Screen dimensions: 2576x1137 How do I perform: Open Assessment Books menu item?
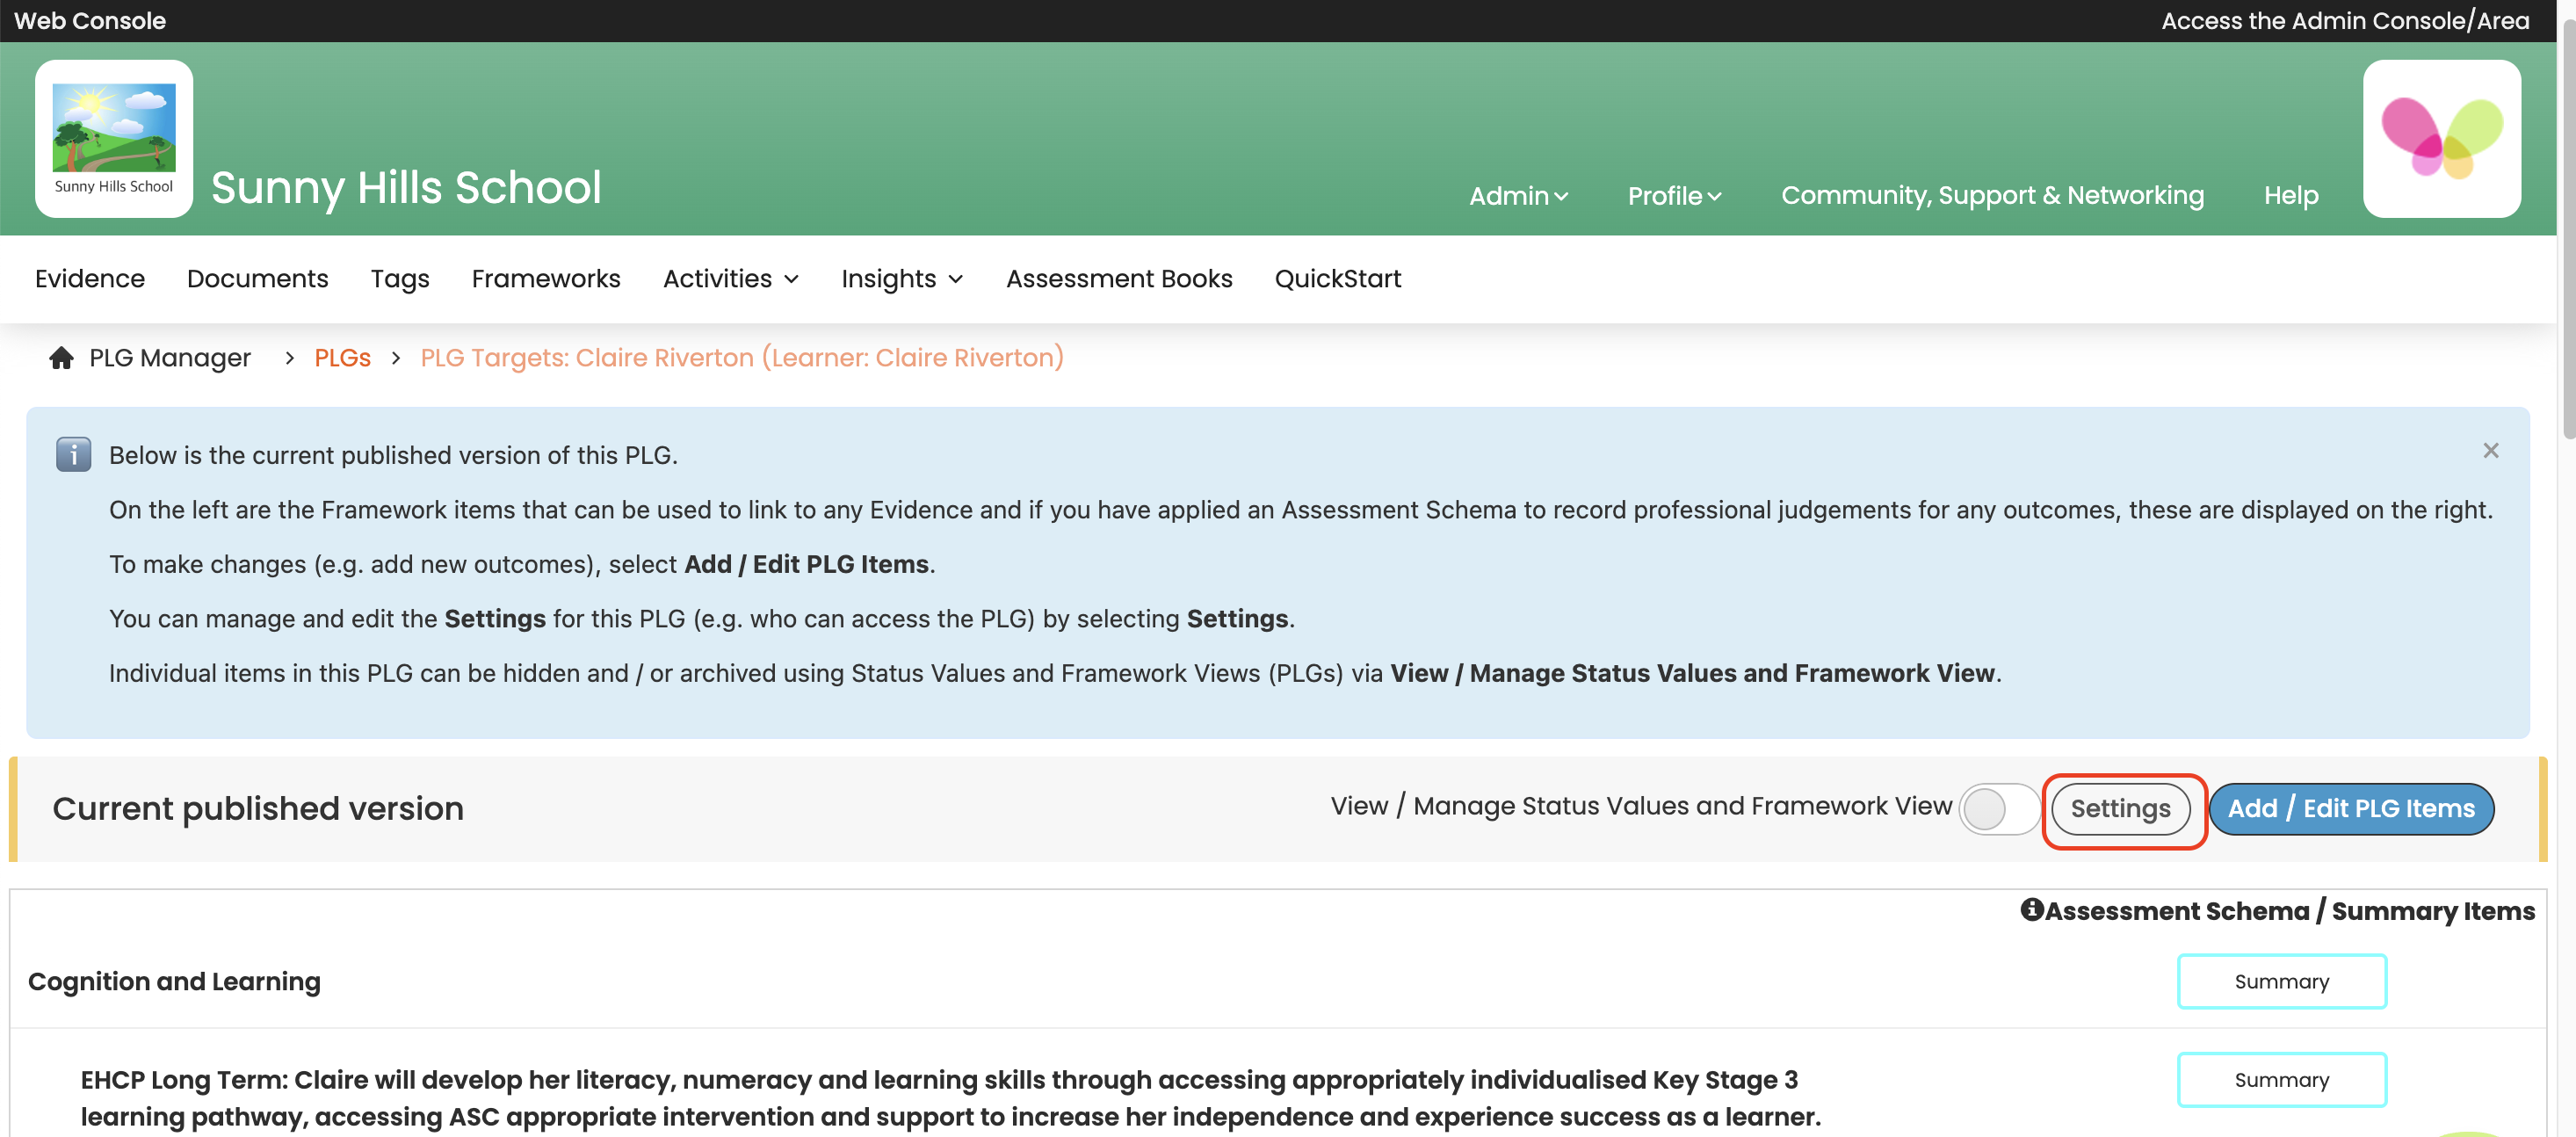click(x=1118, y=278)
